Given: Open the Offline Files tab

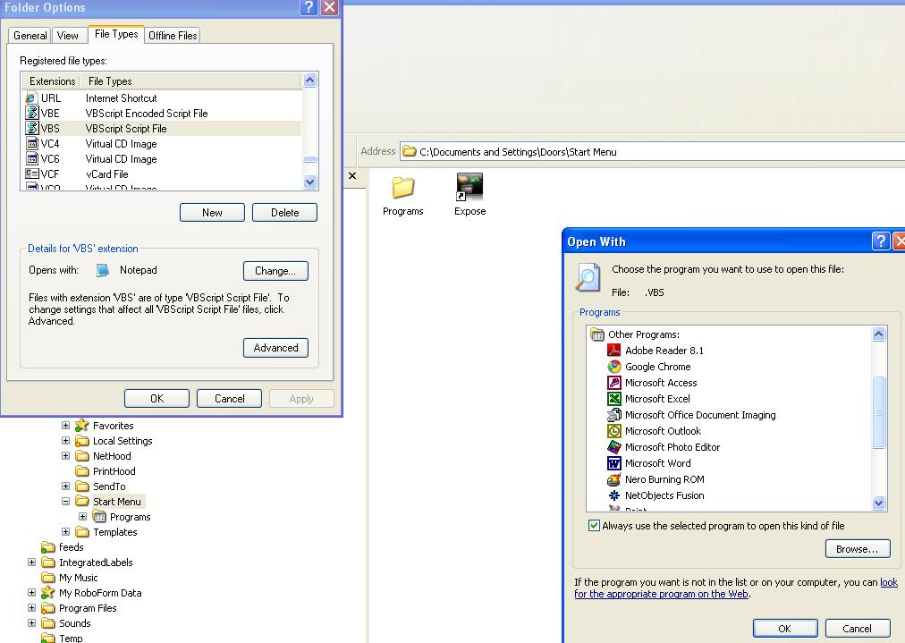Looking at the screenshot, I should coord(173,36).
